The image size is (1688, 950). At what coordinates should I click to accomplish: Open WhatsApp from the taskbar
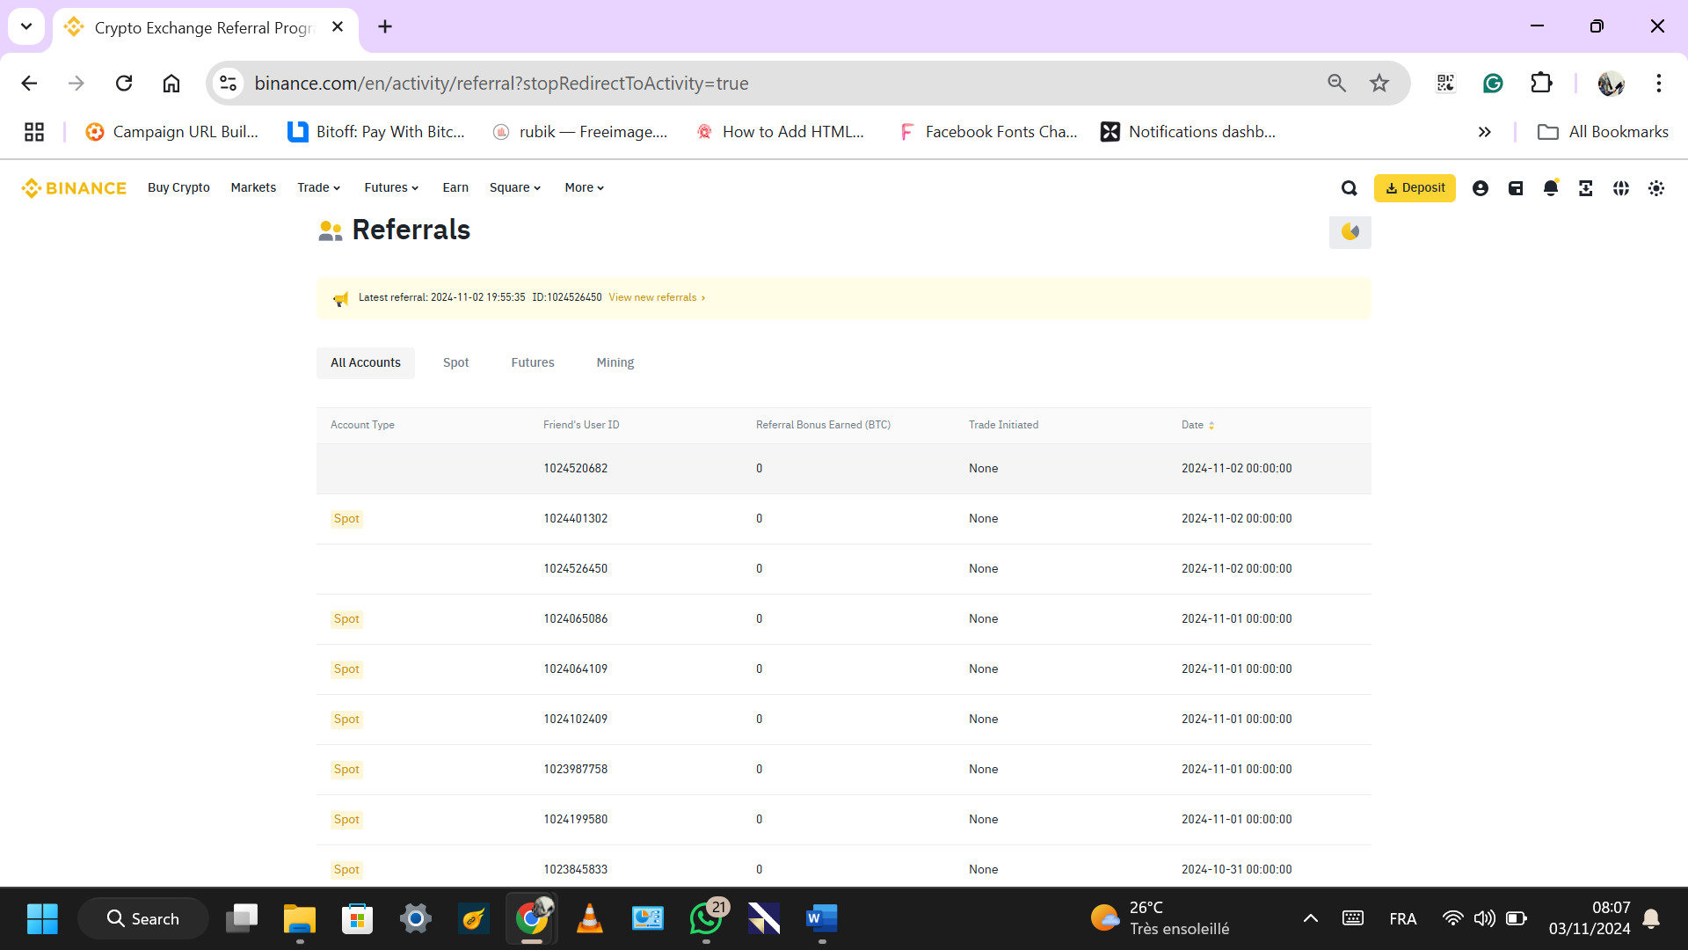[706, 919]
